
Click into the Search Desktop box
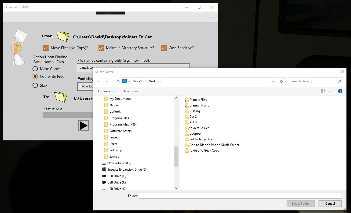pyautogui.click(x=313, y=81)
